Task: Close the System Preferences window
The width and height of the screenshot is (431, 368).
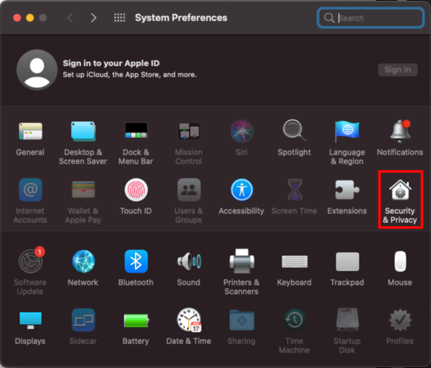Action: tap(17, 18)
